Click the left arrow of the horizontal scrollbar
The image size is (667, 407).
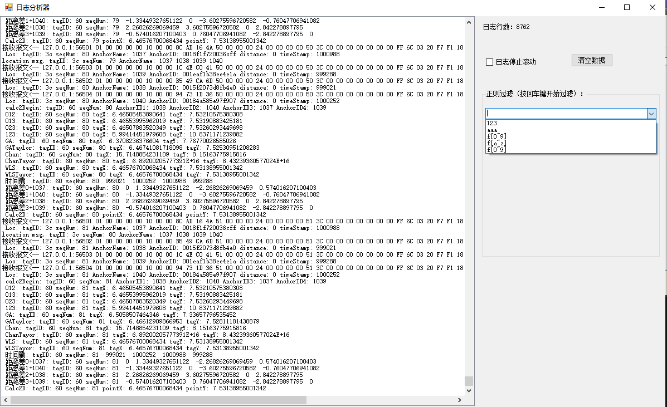pyautogui.click(x=6, y=400)
